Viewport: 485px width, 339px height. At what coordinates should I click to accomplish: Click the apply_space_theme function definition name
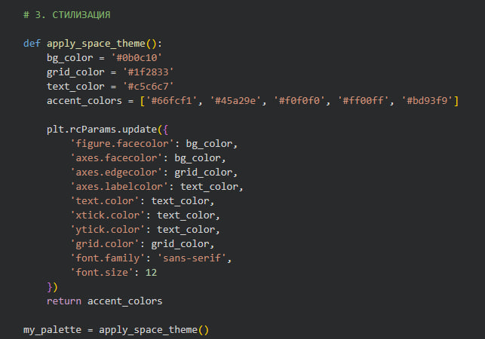coord(103,43)
